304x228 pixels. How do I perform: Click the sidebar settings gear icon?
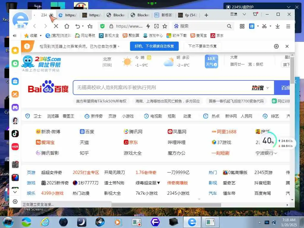[x=15, y=202]
